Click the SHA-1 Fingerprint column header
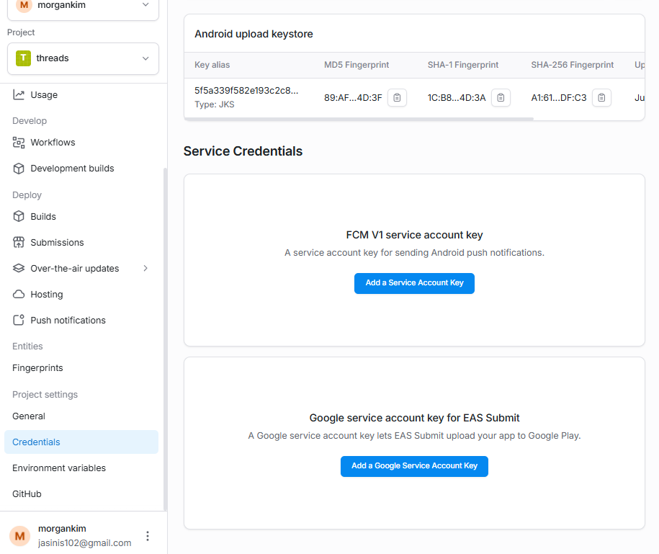Image resolution: width=659 pixels, height=554 pixels. [x=463, y=65]
